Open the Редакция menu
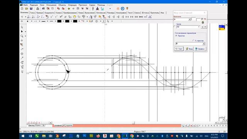 34,5
